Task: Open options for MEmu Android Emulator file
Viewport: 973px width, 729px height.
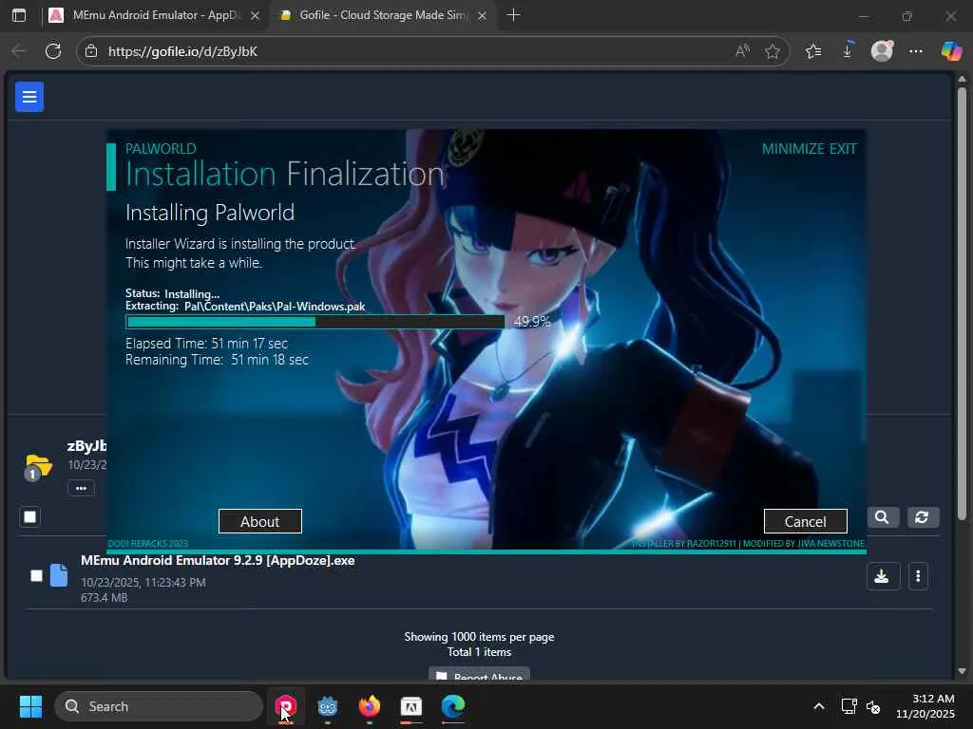Action: [918, 576]
